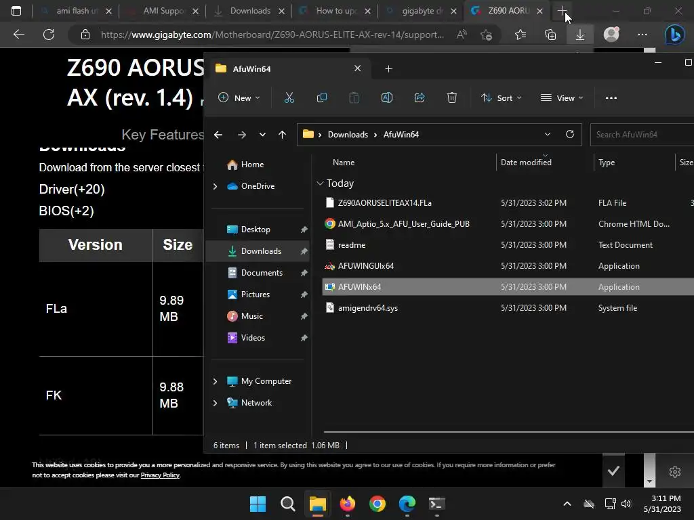Open the See more (three dots) menu in File Explorer
Viewport: 694px width, 520px height.
coord(611,97)
